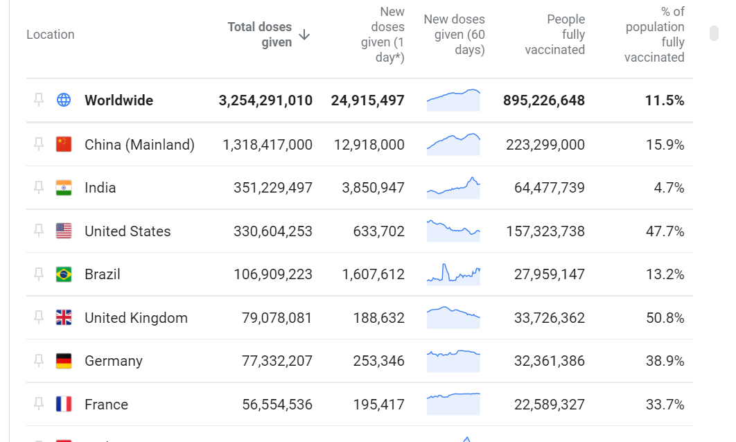The width and height of the screenshot is (736, 442).
Task: Click new doses value 12,918,000
Action: [x=369, y=144]
